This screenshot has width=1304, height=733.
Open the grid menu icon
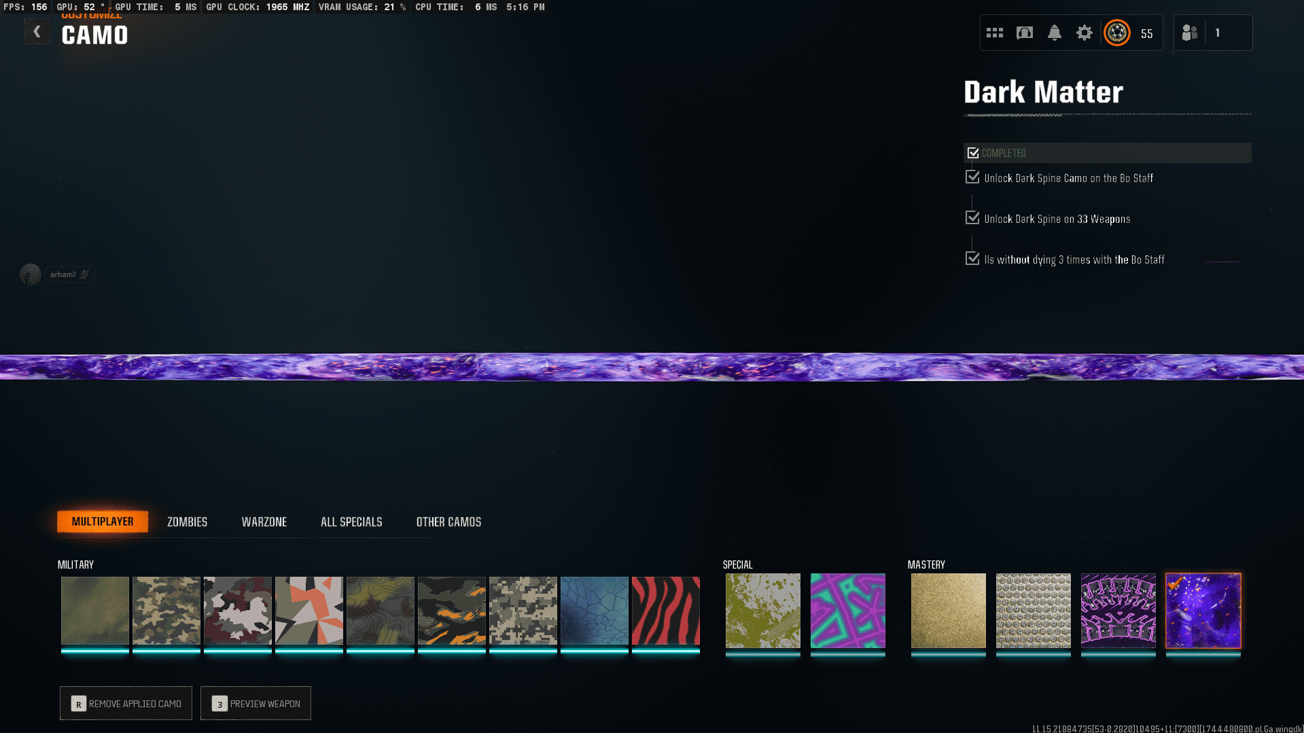(995, 33)
